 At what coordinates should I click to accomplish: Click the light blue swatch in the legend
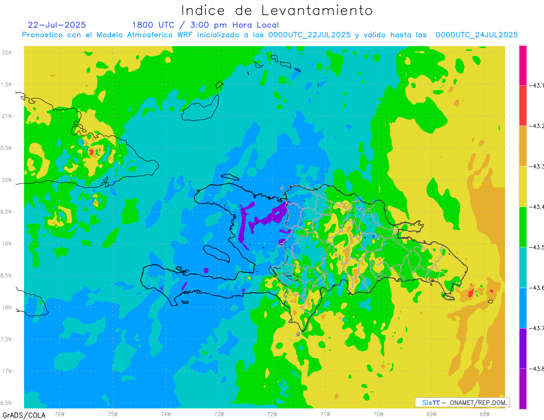(523, 308)
